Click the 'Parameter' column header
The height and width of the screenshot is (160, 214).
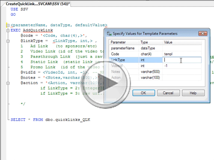click(124, 42)
